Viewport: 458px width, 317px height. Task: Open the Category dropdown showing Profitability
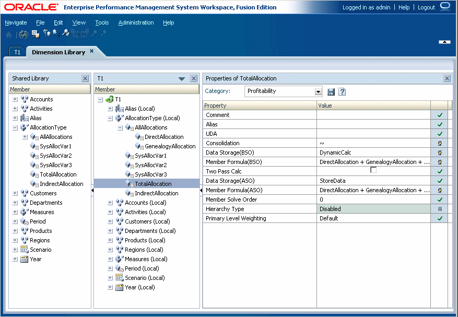point(318,92)
